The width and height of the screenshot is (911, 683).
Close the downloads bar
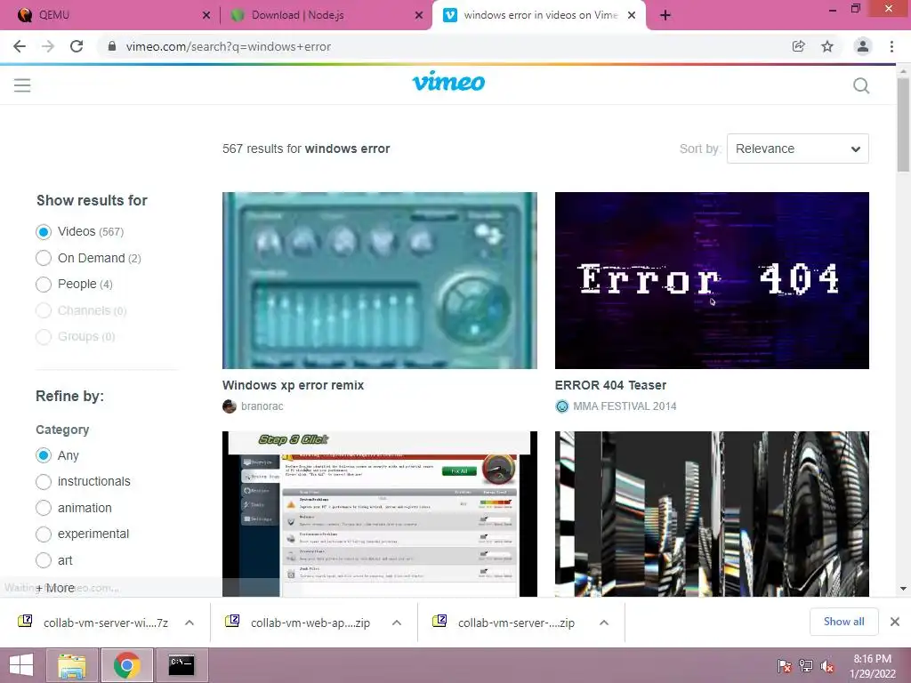click(x=895, y=622)
